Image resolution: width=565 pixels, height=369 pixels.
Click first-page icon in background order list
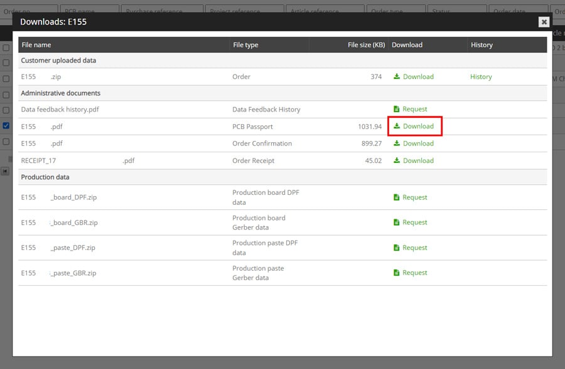coord(5,171)
